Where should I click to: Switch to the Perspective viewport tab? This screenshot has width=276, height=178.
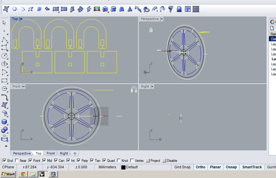22,153
